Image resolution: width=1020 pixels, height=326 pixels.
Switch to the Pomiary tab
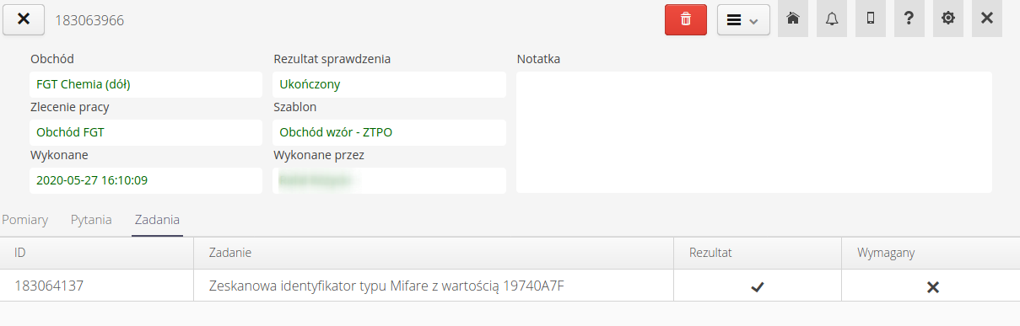(25, 220)
